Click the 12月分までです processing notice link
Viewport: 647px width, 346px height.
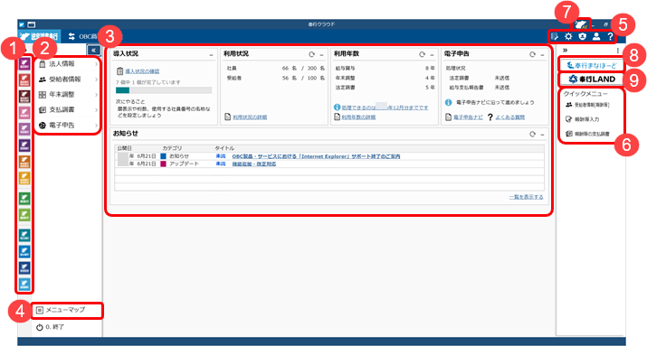[385, 108]
